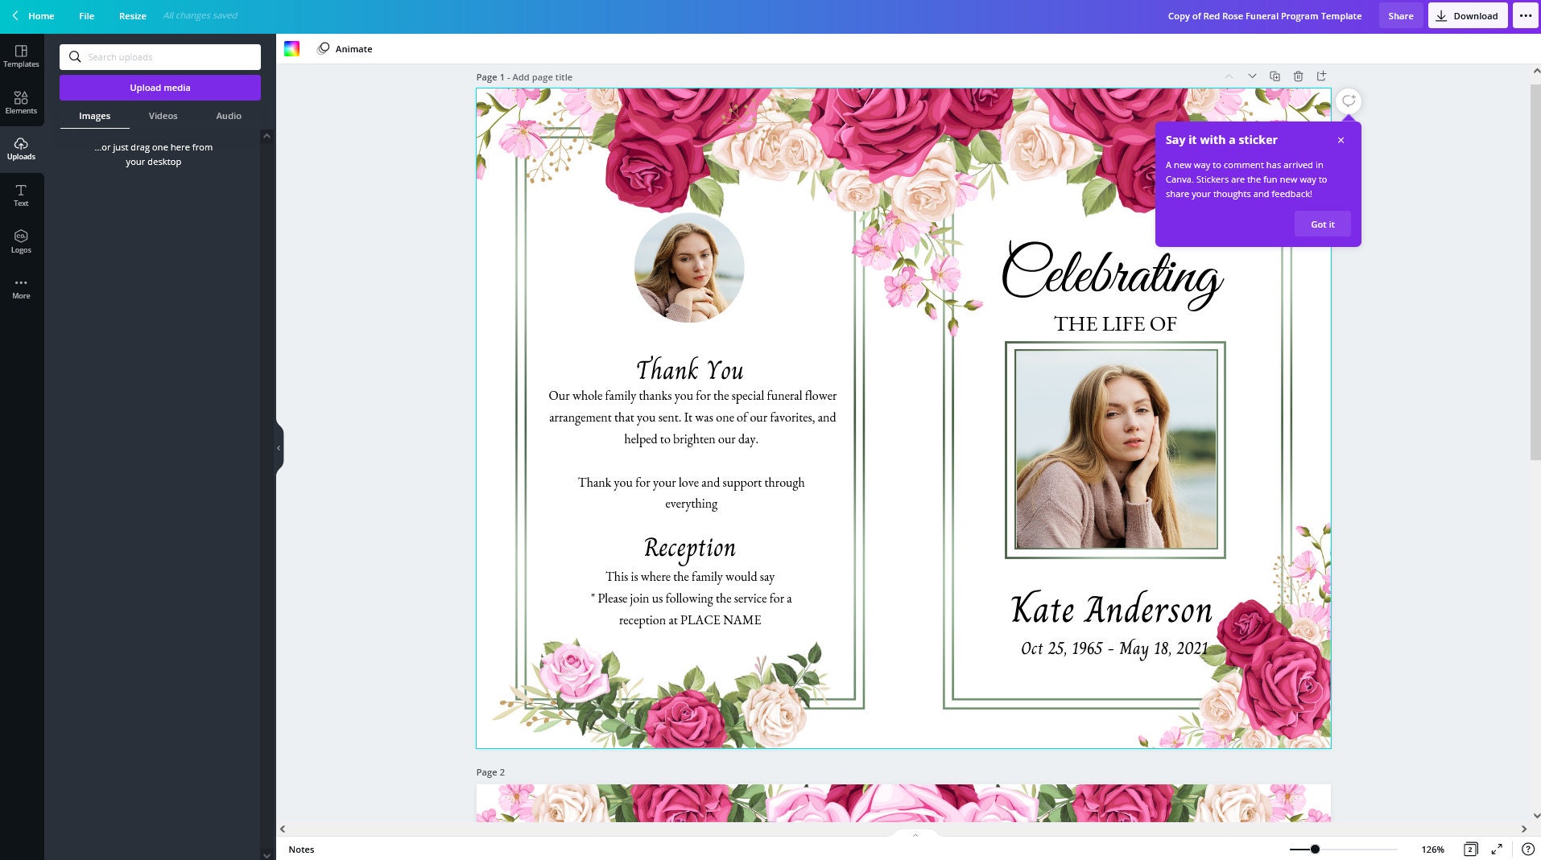This screenshot has height=860, width=1541.
Task: Click the Search uploads field
Action: (x=160, y=57)
